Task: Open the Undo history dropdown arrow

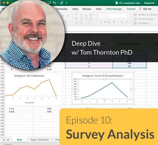Action: tap(58, 3)
